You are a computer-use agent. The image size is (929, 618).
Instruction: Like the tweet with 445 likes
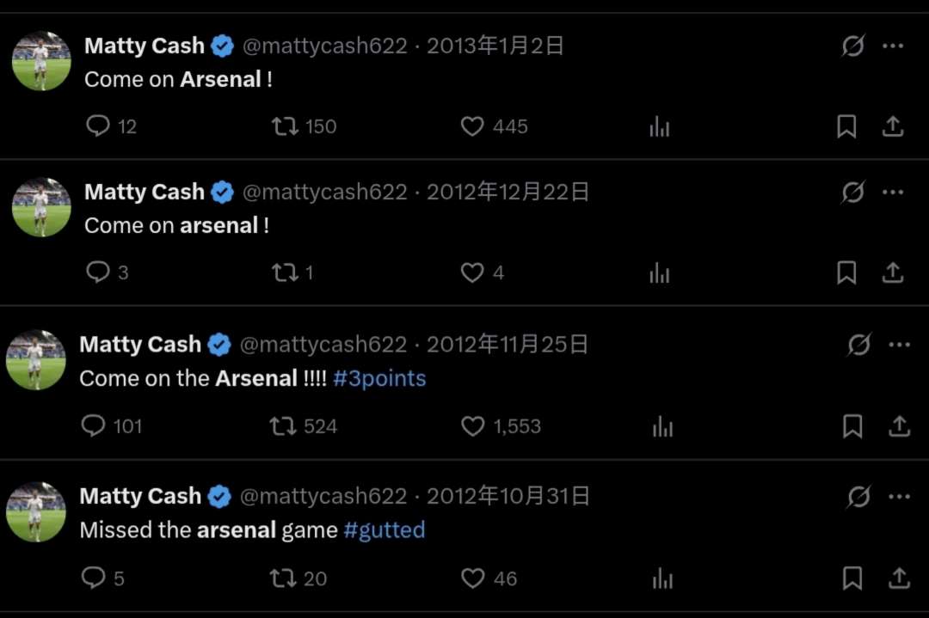tap(472, 126)
